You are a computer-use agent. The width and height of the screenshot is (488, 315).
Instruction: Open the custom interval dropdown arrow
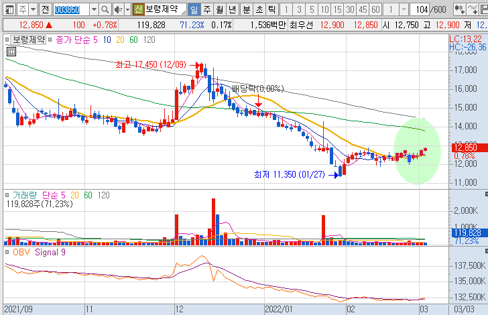pos(404,10)
